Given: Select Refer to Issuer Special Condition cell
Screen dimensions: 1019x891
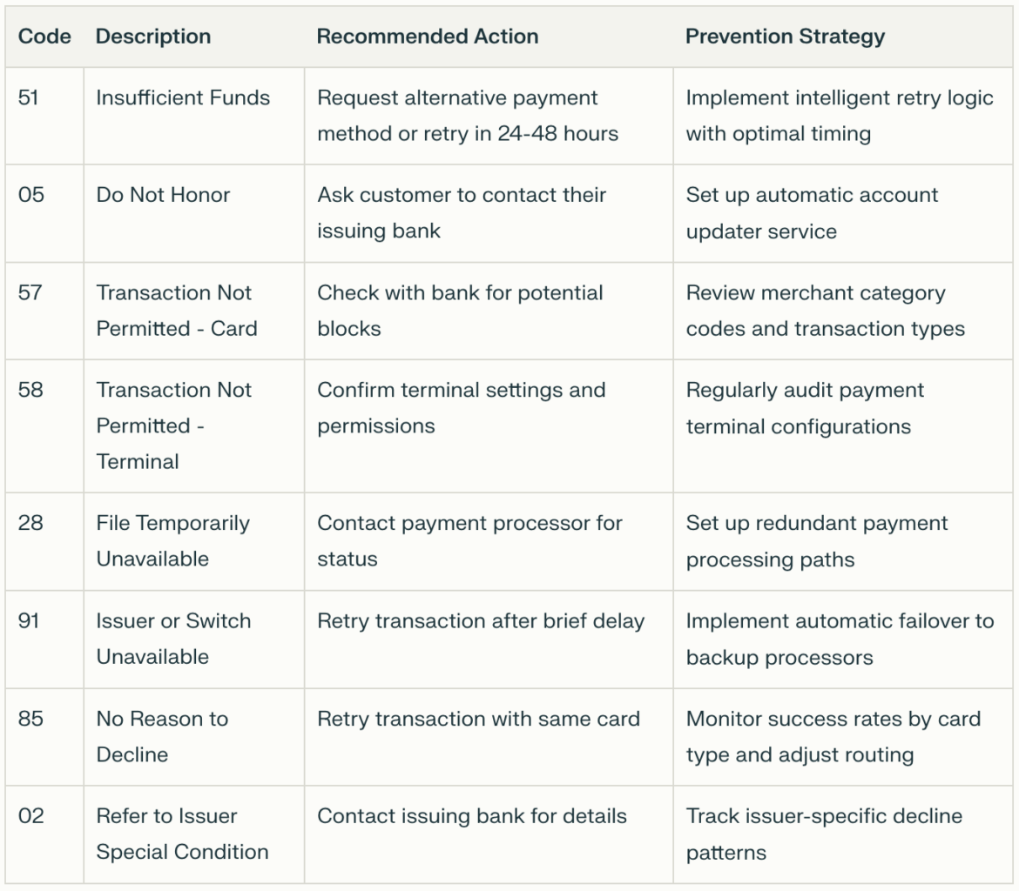Looking at the screenshot, I should [182, 834].
